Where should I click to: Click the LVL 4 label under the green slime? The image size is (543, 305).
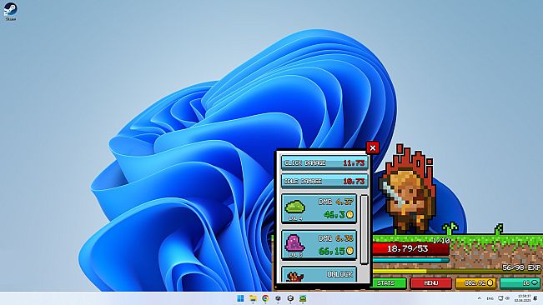[295, 218]
